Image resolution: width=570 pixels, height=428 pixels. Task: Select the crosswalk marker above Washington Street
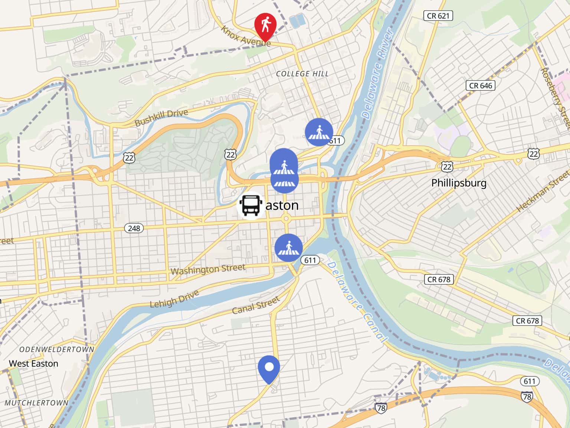point(289,248)
